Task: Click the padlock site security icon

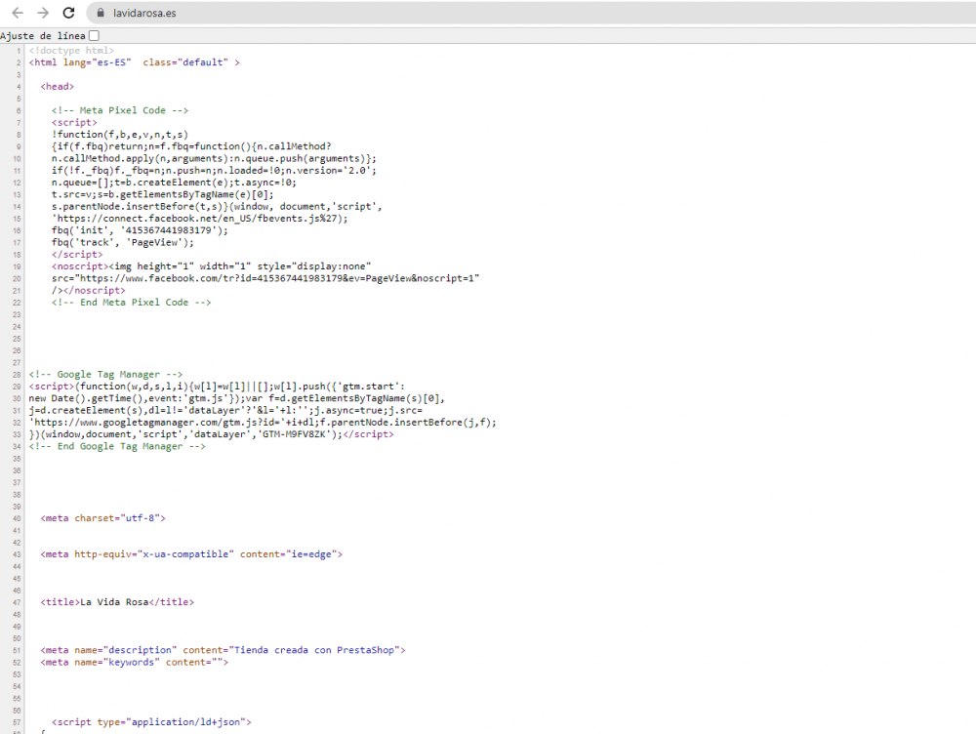Action: pos(101,13)
